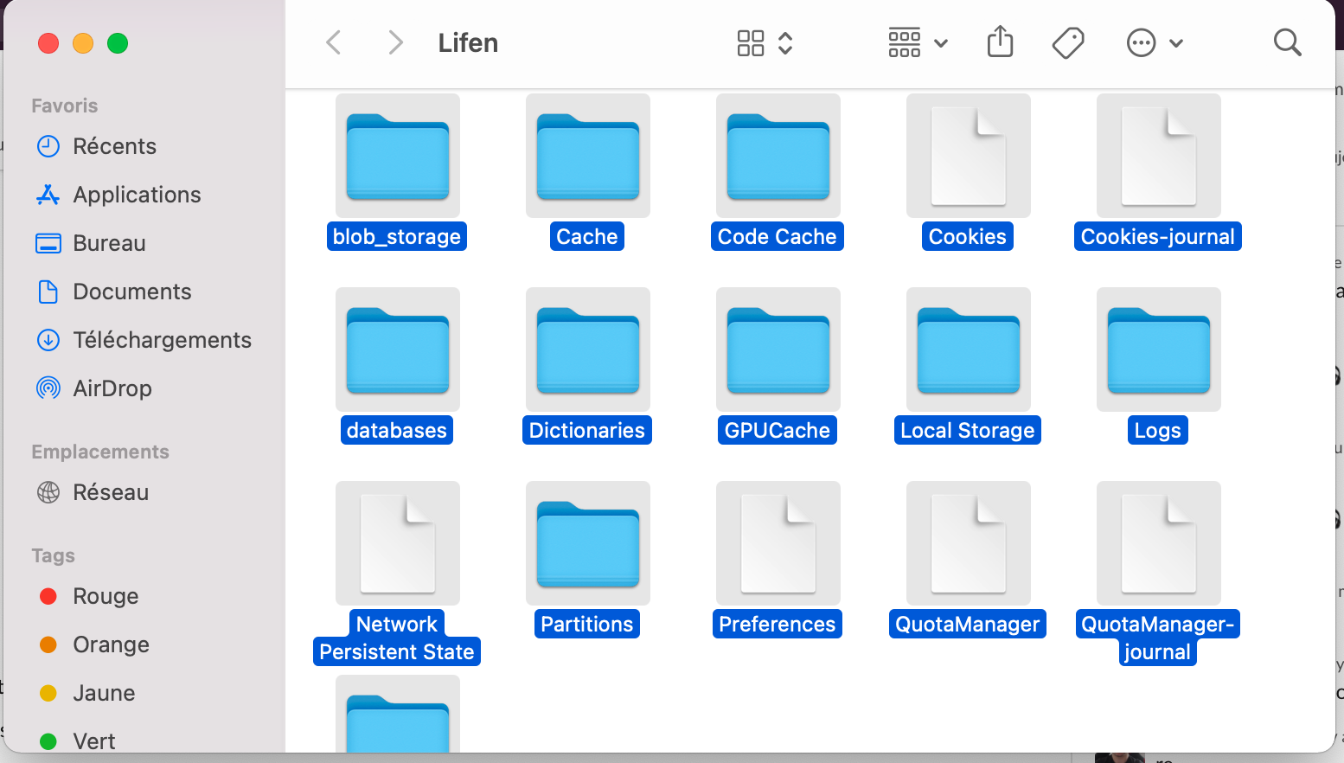Image resolution: width=1344 pixels, height=763 pixels.
Task: Select the Network Persistent State file icon
Action: (x=398, y=544)
